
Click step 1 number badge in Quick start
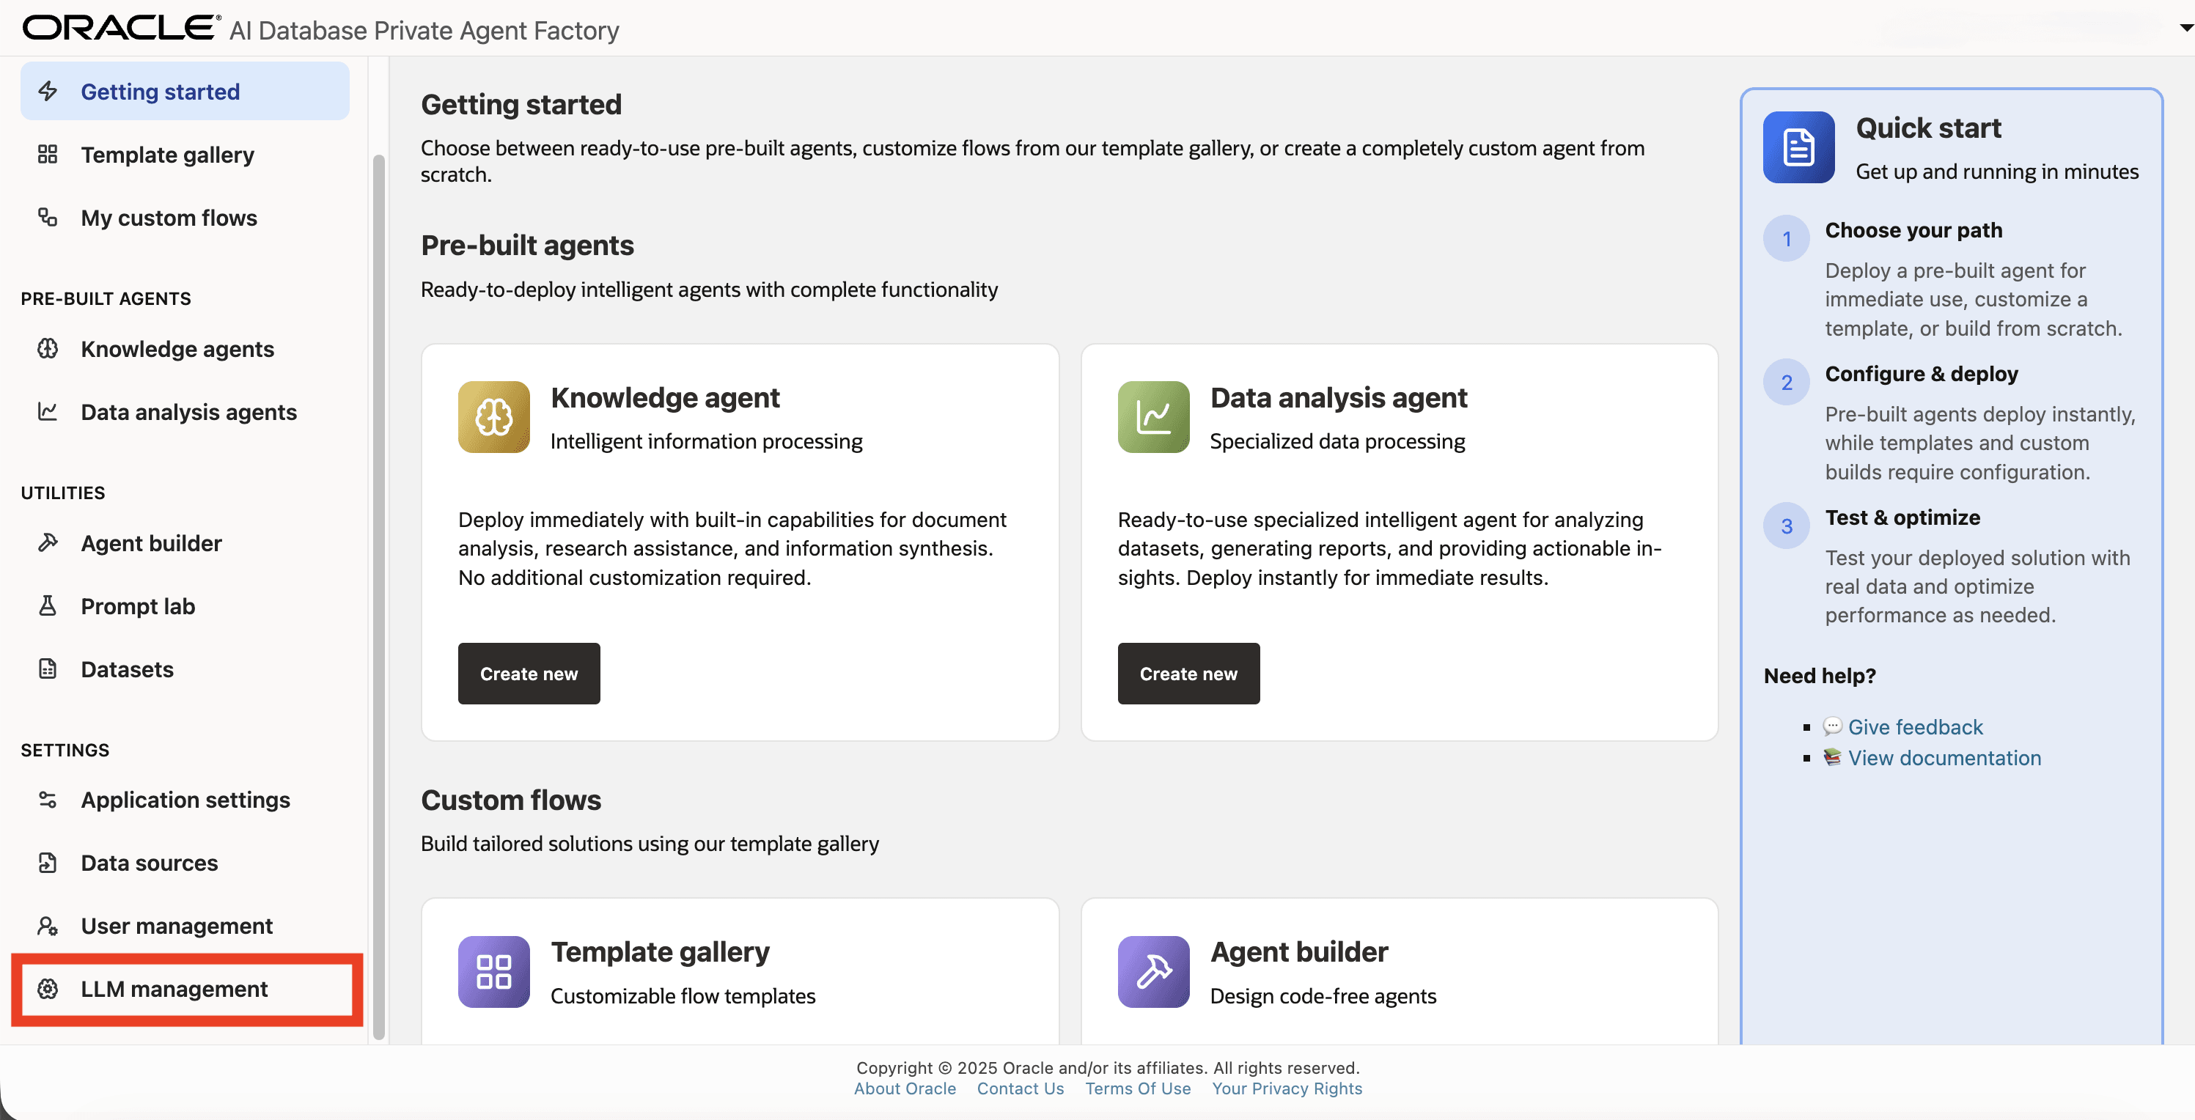click(1787, 238)
